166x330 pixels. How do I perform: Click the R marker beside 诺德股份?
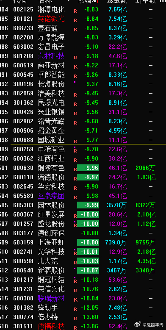click(75, 179)
